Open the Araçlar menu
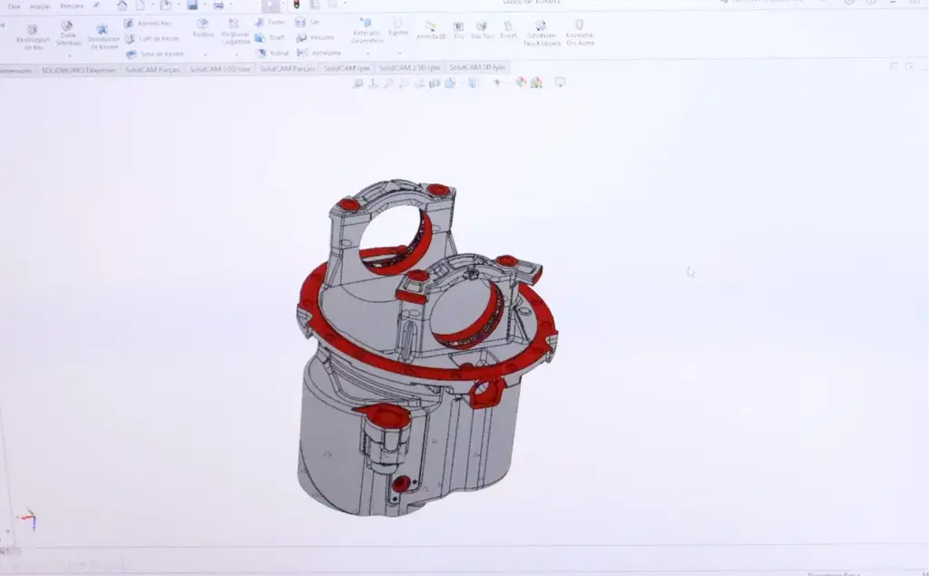This screenshot has width=929, height=576. pos(40,6)
